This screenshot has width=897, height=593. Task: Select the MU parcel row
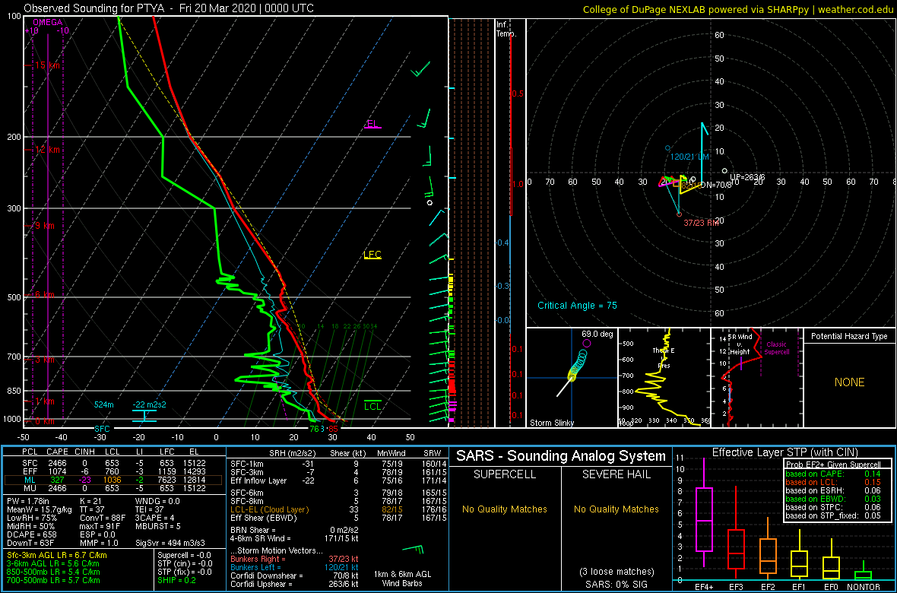(113, 487)
